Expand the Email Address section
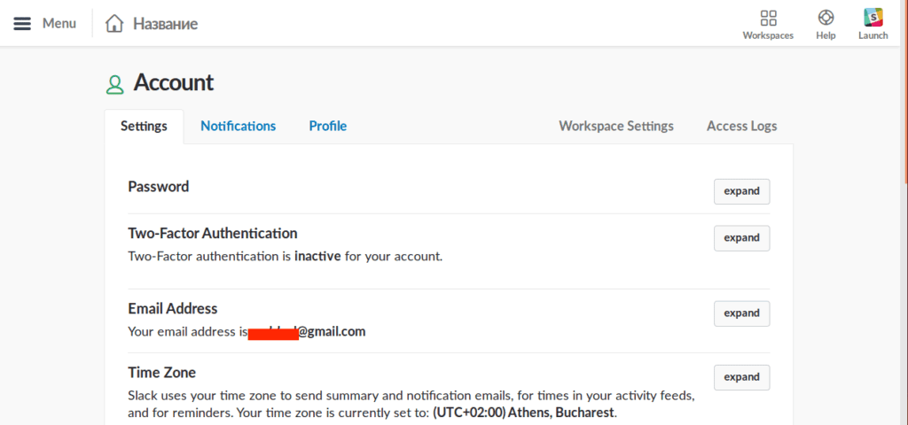The height and width of the screenshot is (425, 908). (741, 313)
